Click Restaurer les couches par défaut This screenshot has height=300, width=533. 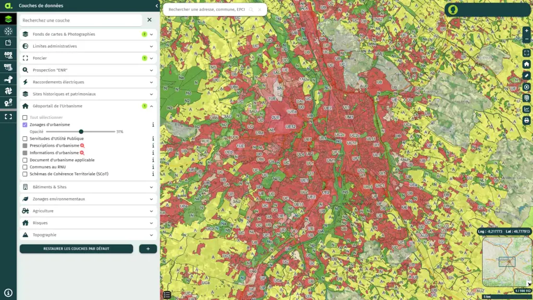click(x=76, y=249)
